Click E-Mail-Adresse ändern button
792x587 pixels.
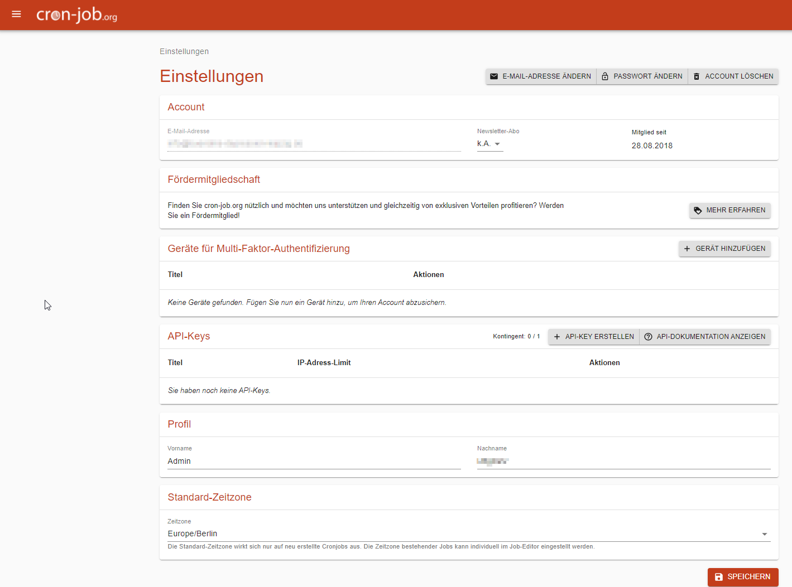pos(541,76)
